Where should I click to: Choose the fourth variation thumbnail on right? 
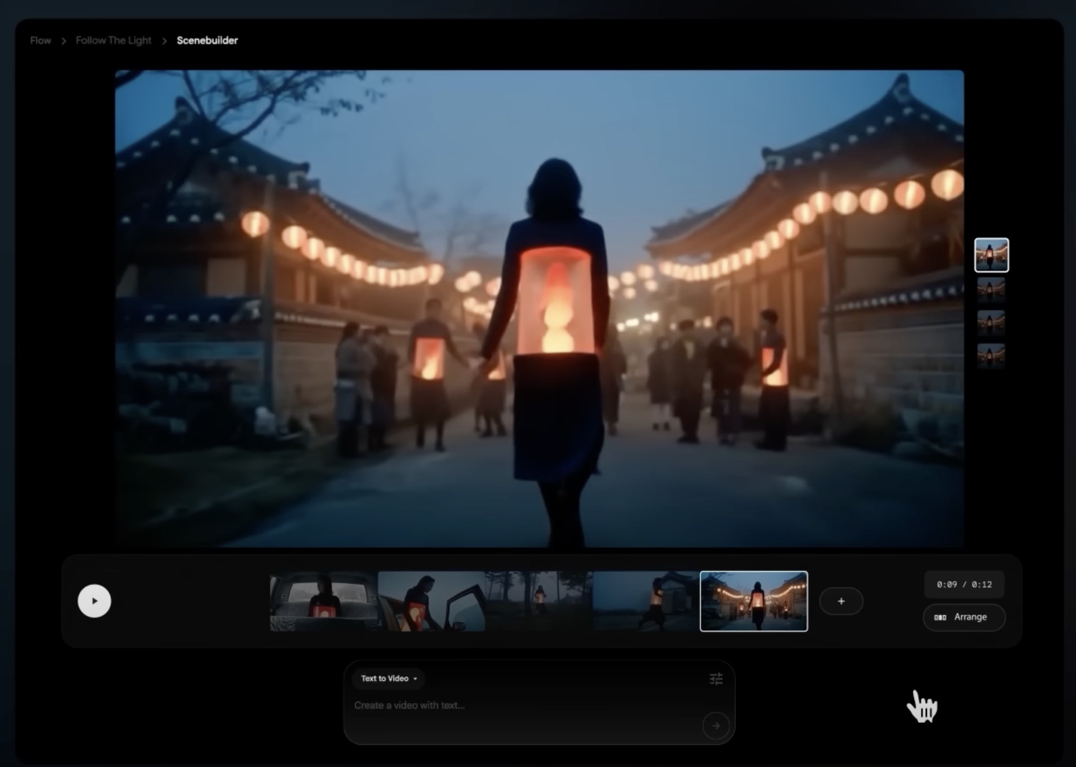[992, 356]
